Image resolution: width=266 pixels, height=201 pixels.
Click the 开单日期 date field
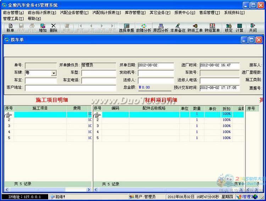click(156, 66)
